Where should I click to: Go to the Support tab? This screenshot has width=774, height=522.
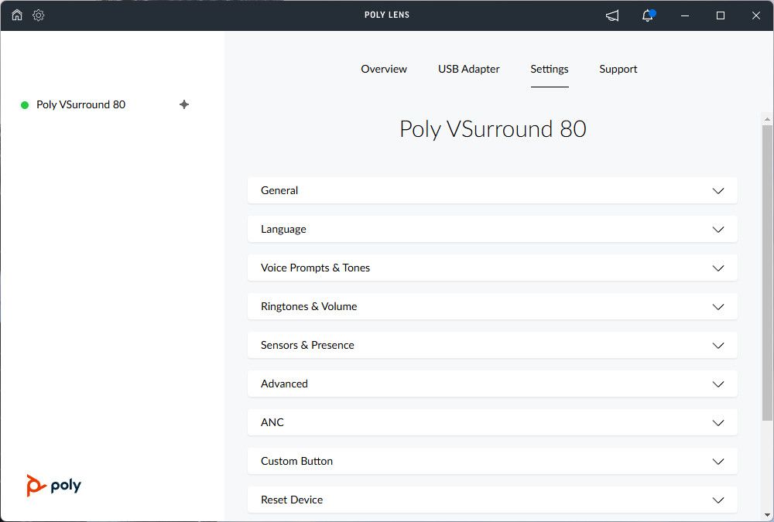click(618, 69)
